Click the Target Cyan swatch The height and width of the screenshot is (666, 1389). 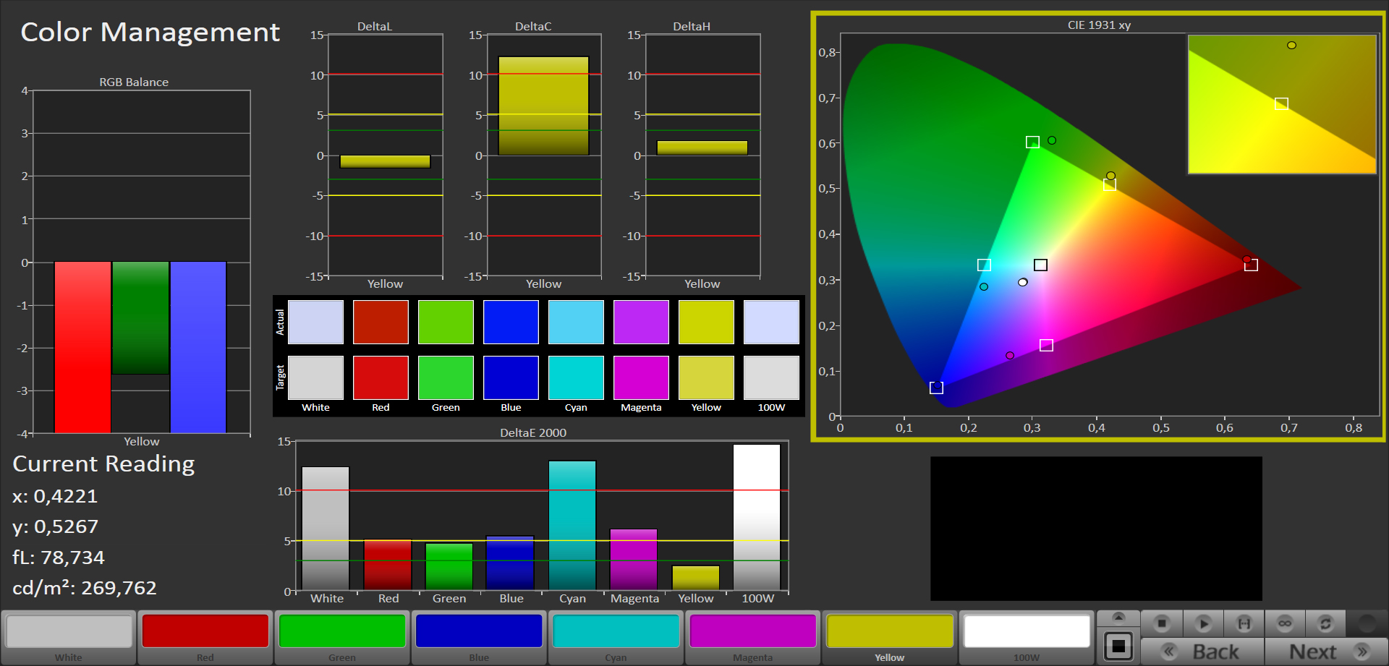[x=576, y=377]
